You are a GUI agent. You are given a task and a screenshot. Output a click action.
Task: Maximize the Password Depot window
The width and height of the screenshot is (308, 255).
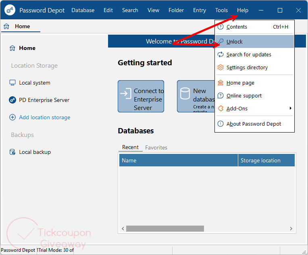[x=280, y=10]
